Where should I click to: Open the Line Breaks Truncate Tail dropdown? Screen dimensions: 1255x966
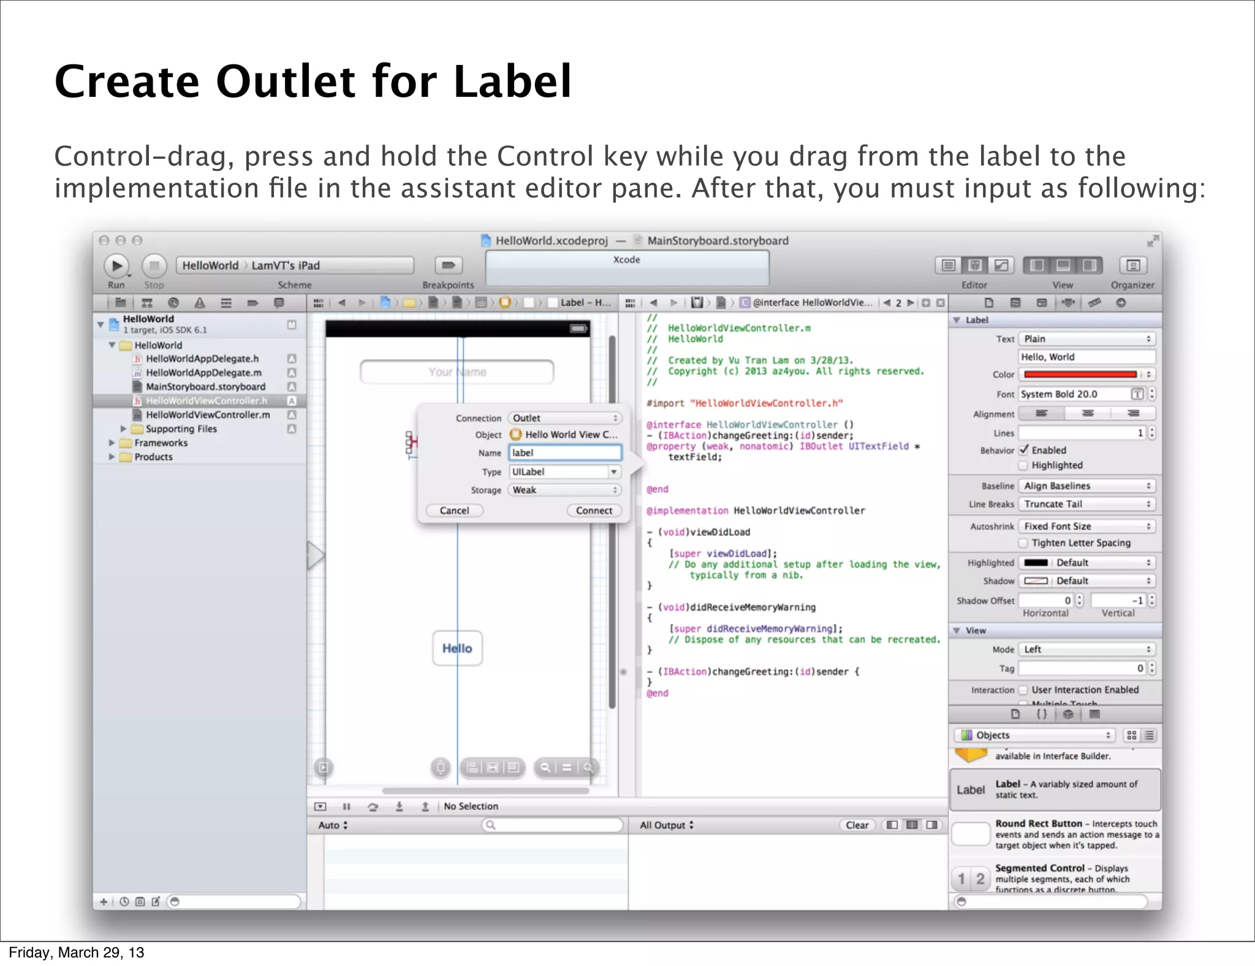click(1087, 504)
